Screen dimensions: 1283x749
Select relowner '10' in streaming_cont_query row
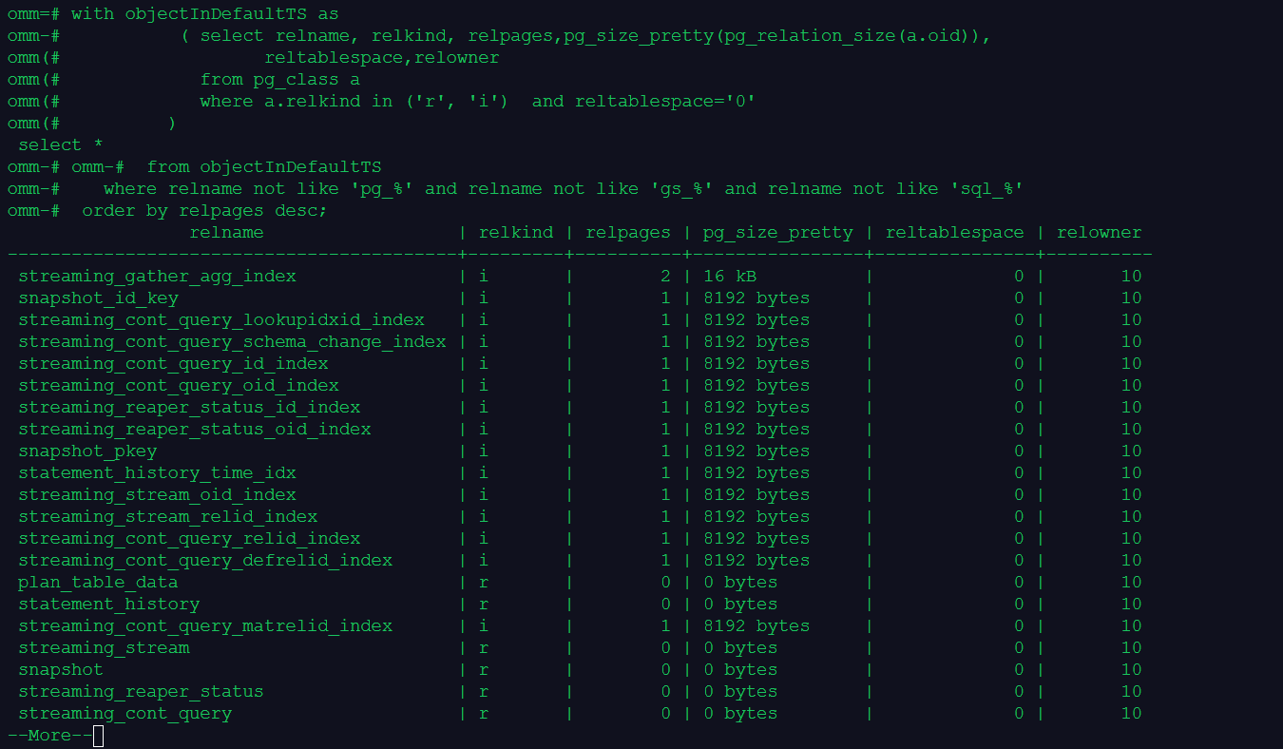tap(1131, 713)
